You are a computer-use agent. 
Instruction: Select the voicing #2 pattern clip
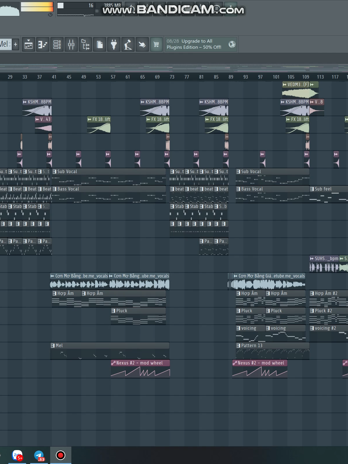coord(329,333)
